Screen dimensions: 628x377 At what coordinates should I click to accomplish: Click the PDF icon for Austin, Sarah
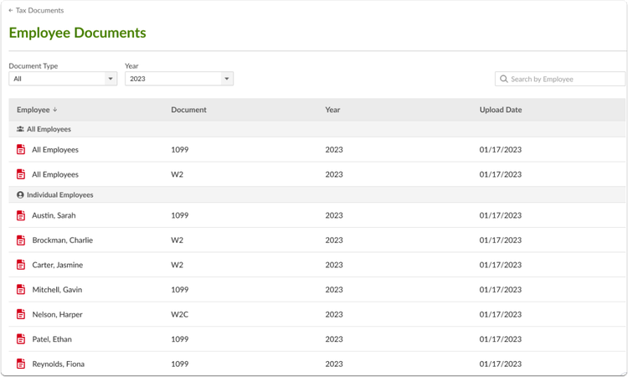[x=21, y=215]
